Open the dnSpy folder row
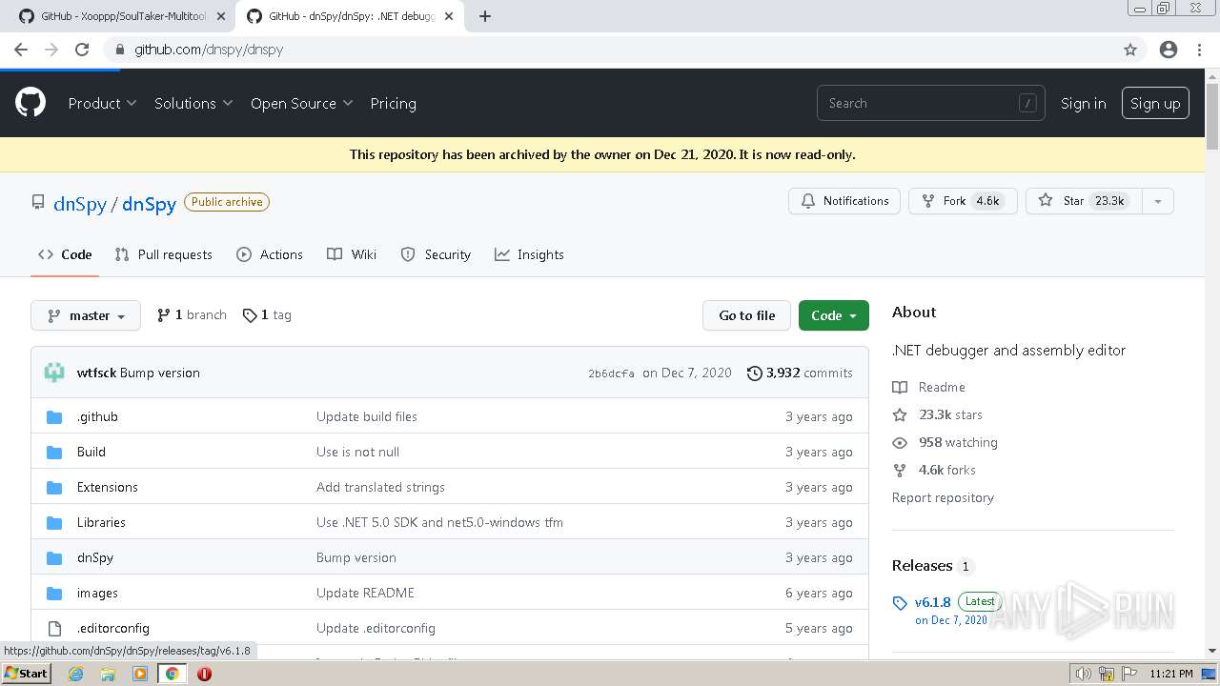This screenshot has height=686, width=1220. [x=450, y=557]
